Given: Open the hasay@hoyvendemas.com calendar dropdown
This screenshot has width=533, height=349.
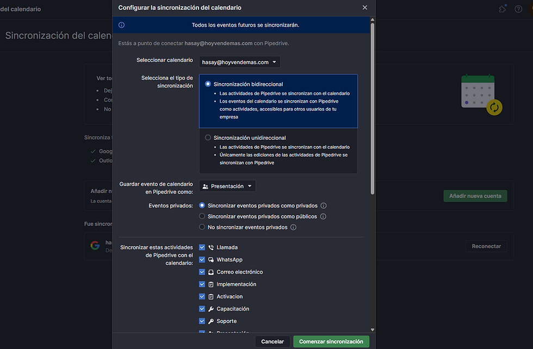Looking at the screenshot, I should 239,62.
